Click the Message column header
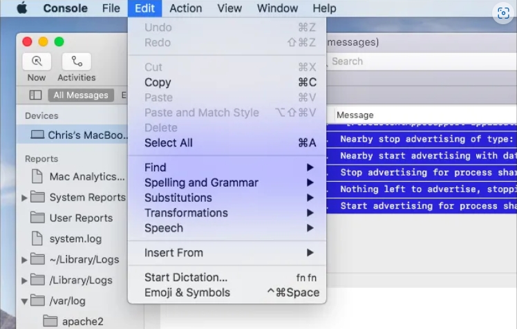This screenshot has width=517, height=329. point(355,115)
